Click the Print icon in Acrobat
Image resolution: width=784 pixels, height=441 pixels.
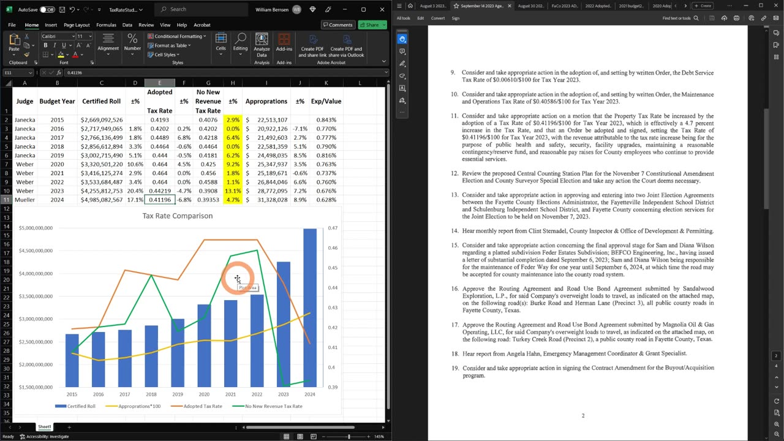click(x=736, y=18)
